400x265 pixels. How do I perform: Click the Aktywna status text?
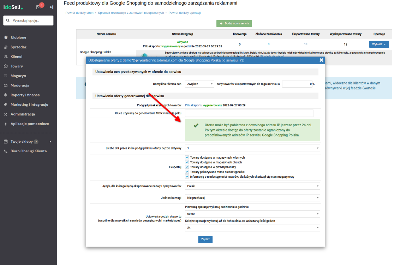(183, 42)
